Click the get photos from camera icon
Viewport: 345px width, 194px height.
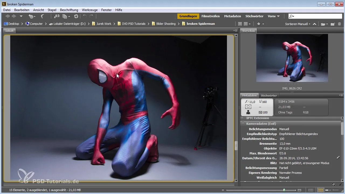pyautogui.click(x=57, y=16)
